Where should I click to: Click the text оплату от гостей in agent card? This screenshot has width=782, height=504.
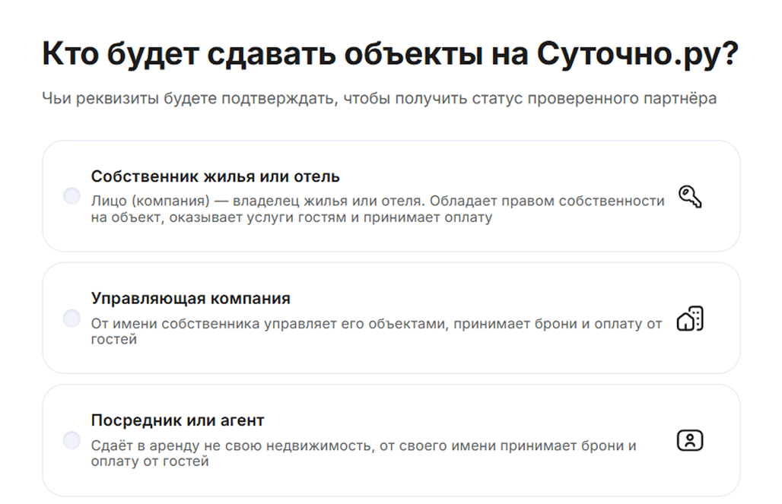(150, 461)
